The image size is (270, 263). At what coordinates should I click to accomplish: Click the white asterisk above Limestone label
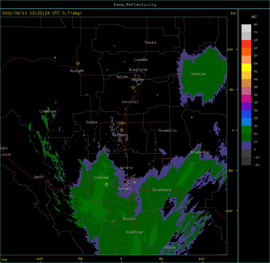(48, 108)
